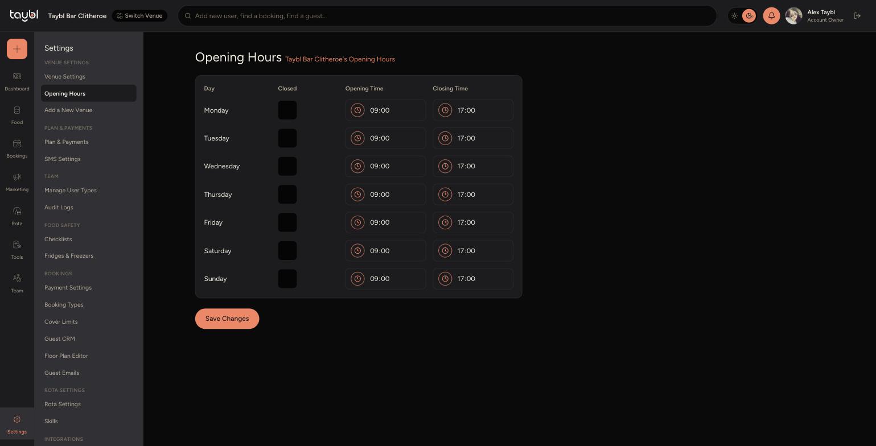Mark Monday as closed

287,110
